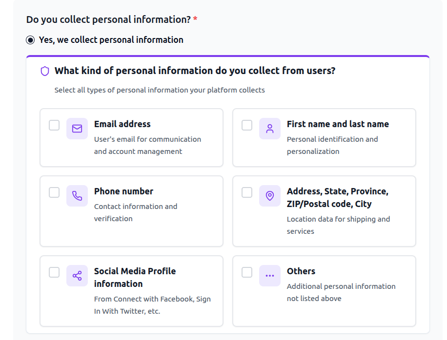Click the purple shield icon beside the heading

(x=45, y=71)
